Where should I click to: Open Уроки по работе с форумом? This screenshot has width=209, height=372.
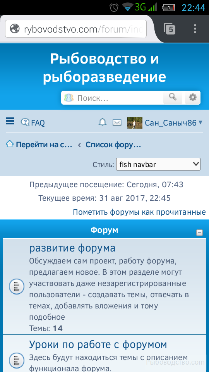coord(98,344)
